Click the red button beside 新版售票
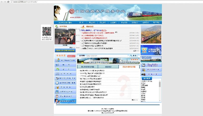Image resolution: width=203 pixels, height=116 pixels. point(71,56)
